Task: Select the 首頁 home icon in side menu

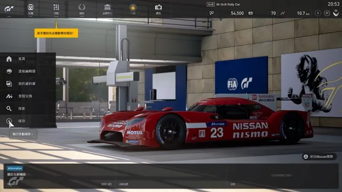Action: pos(9,59)
